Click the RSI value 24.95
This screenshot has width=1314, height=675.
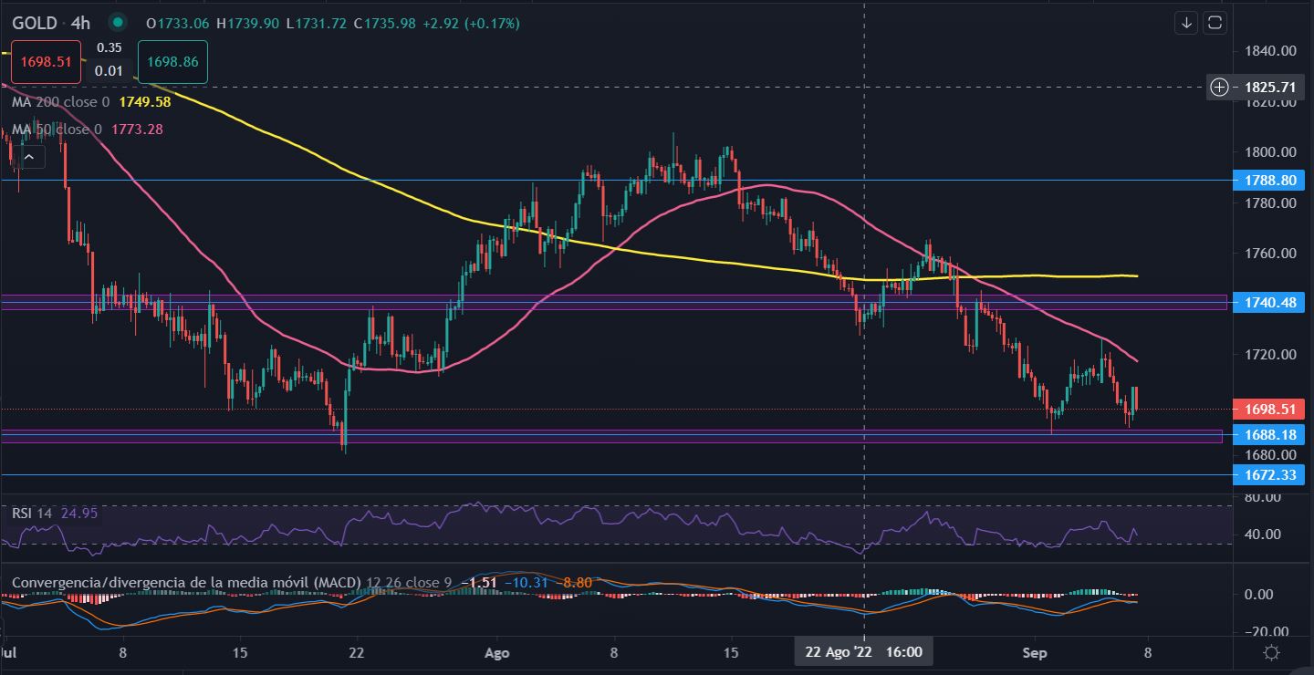click(x=78, y=514)
